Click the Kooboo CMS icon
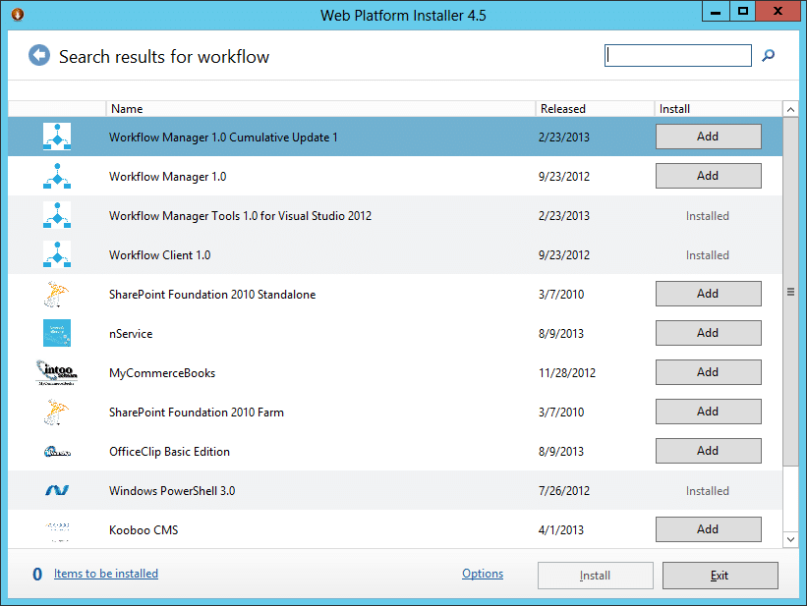This screenshot has width=807, height=606. (x=57, y=531)
